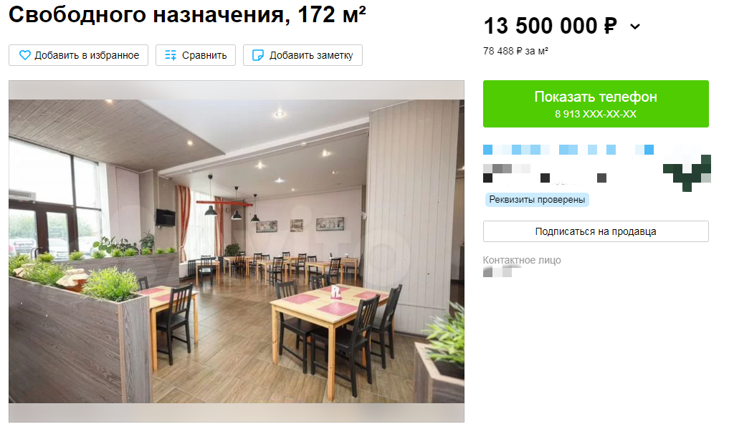Add listing to favorites button

tap(79, 55)
